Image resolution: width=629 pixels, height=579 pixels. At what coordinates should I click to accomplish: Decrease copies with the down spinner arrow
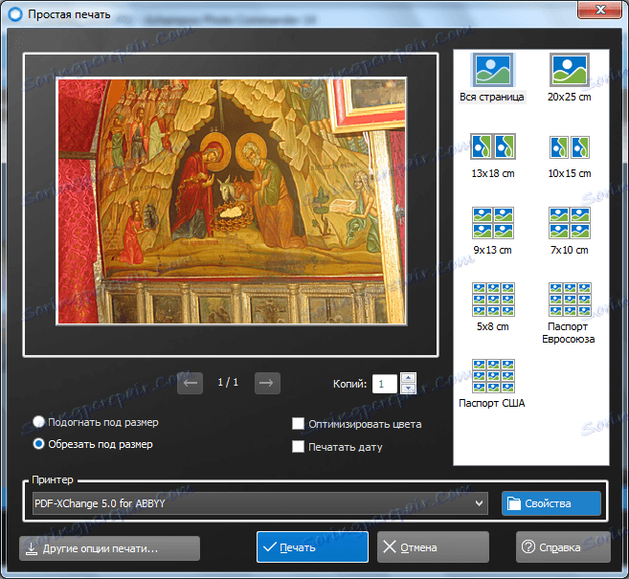pyautogui.click(x=409, y=389)
